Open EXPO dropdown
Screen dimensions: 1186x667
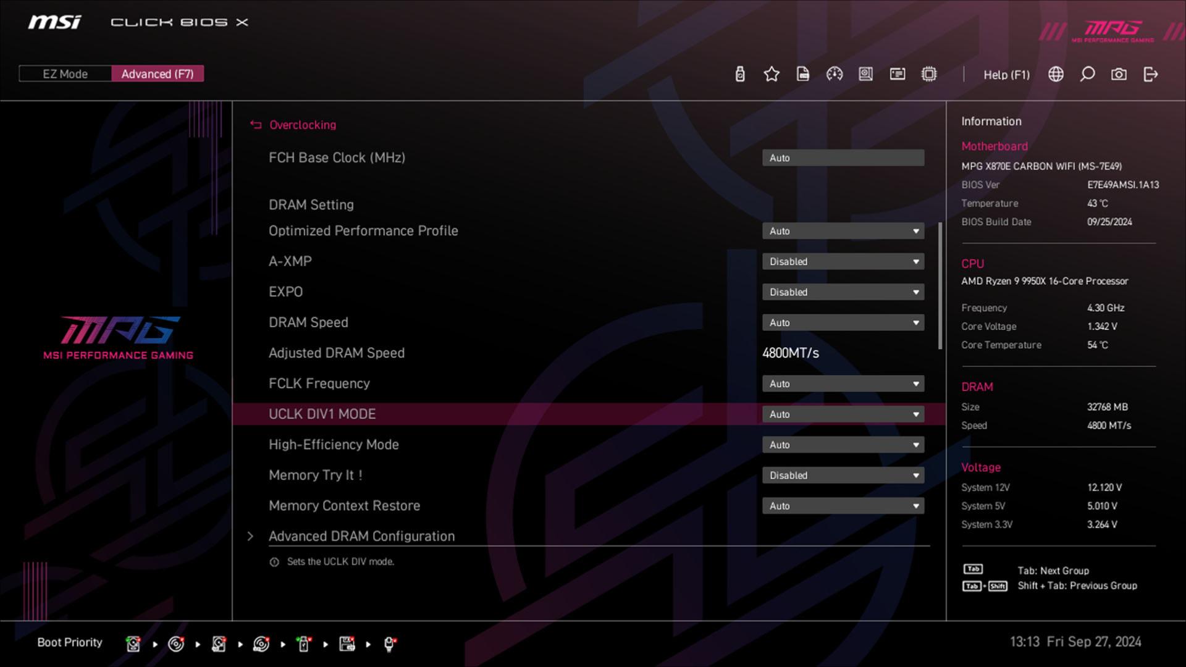[x=843, y=292]
